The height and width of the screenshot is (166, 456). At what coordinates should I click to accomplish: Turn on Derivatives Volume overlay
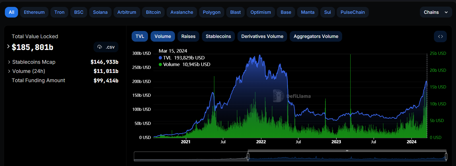(262, 36)
